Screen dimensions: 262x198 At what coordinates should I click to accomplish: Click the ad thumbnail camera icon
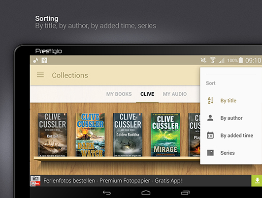coord(35,181)
